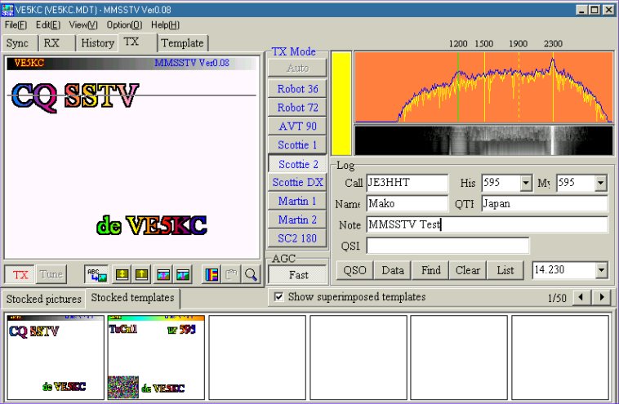The height and width of the screenshot is (404, 619).
Task: Expand the His RSV 595 dropdown
Action: click(525, 183)
